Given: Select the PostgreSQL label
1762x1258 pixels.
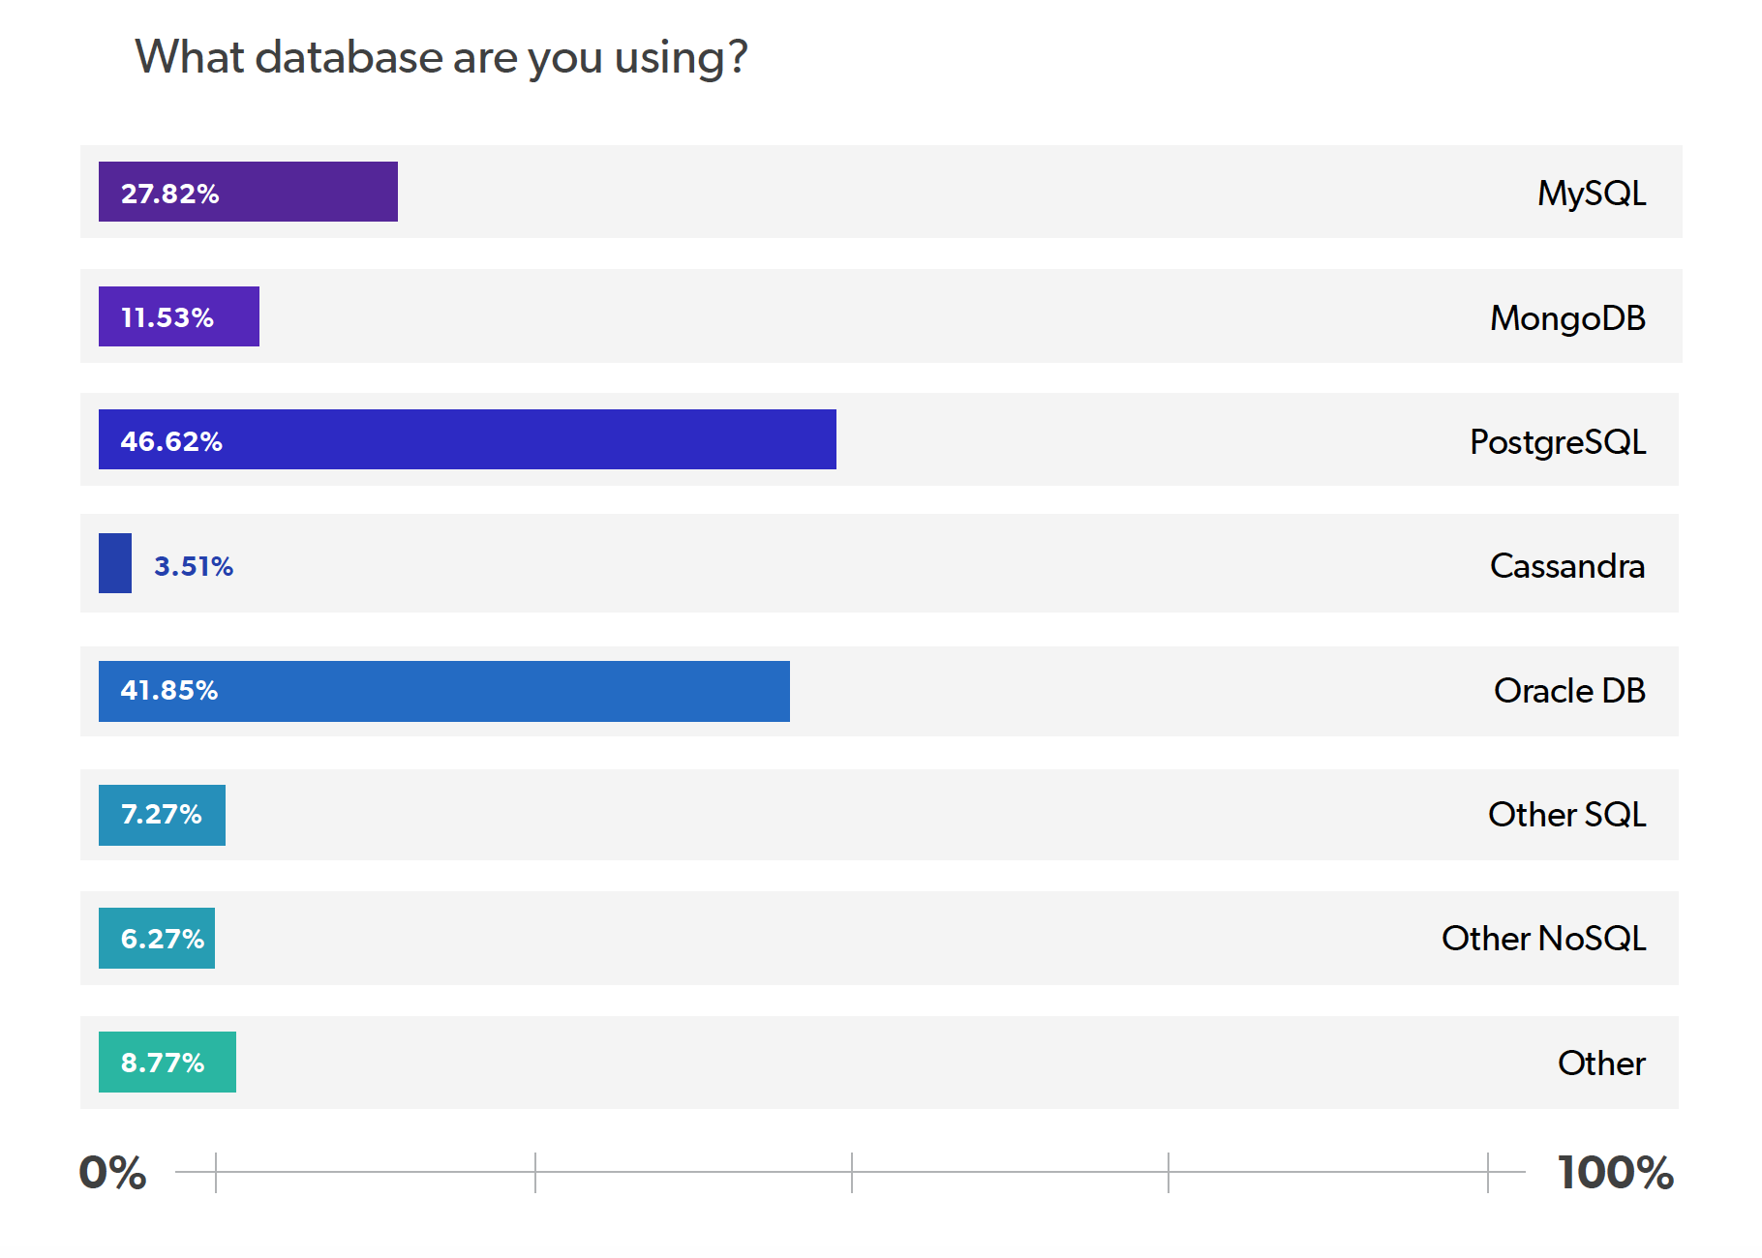Looking at the screenshot, I should 1558,442.
